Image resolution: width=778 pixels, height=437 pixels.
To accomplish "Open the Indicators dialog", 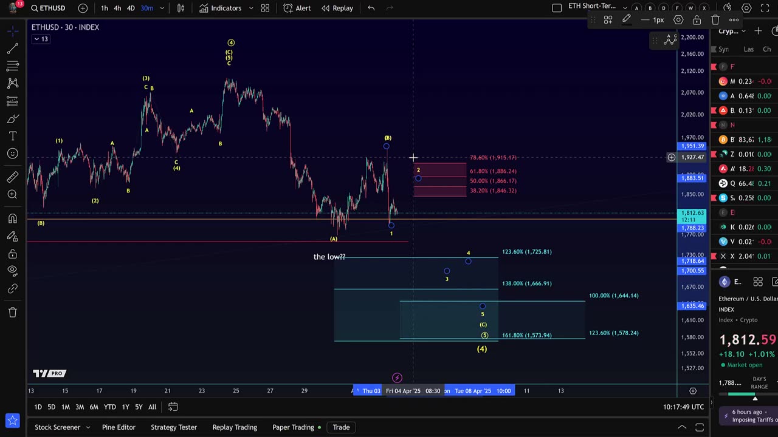I will click(221, 8).
